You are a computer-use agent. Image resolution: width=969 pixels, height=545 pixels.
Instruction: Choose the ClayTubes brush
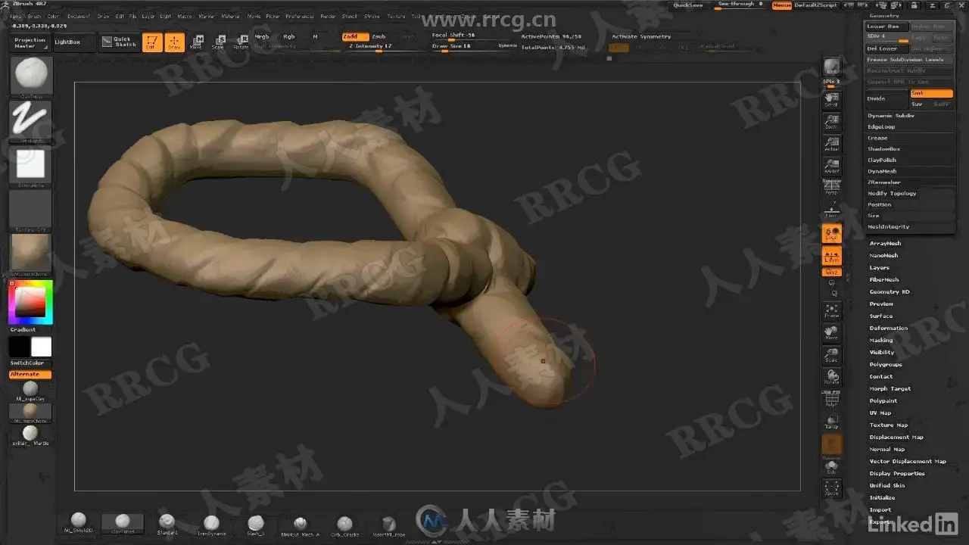click(123, 522)
